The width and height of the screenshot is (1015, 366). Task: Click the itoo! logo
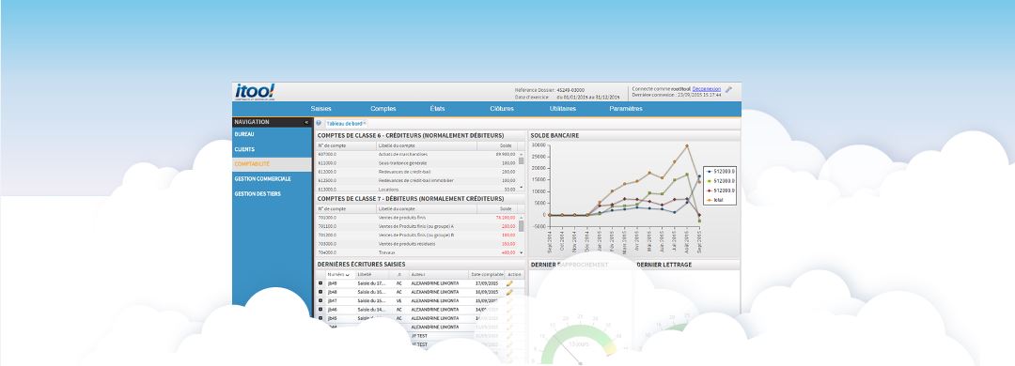click(255, 91)
